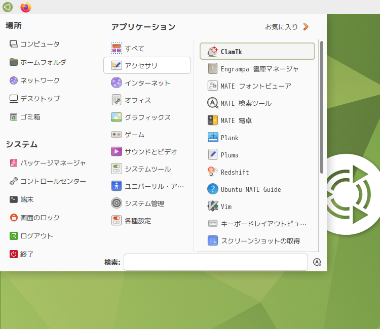Select the オフィス category

click(147, 100)
